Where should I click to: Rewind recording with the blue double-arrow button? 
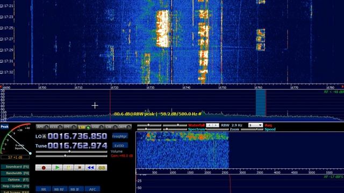click(90, 168)
